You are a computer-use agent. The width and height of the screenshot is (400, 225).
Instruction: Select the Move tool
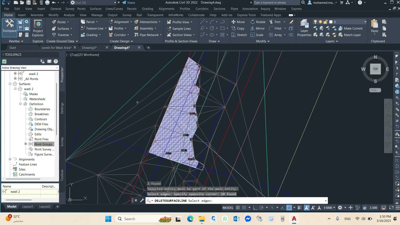pyautogui.click(x=238, y=22)
